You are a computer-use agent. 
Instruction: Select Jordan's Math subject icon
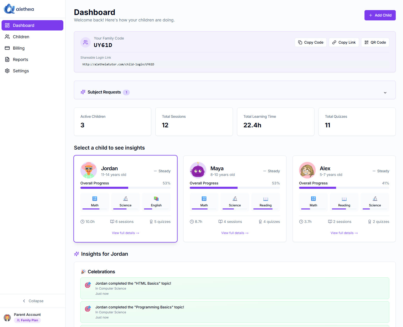[x=95, y=199]
